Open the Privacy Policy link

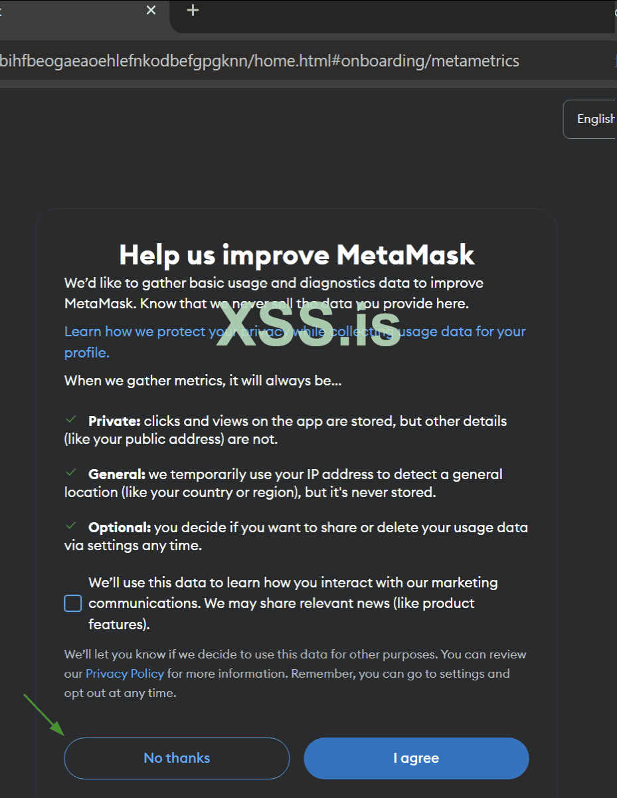pyautogui.click(x=125, y=673)
